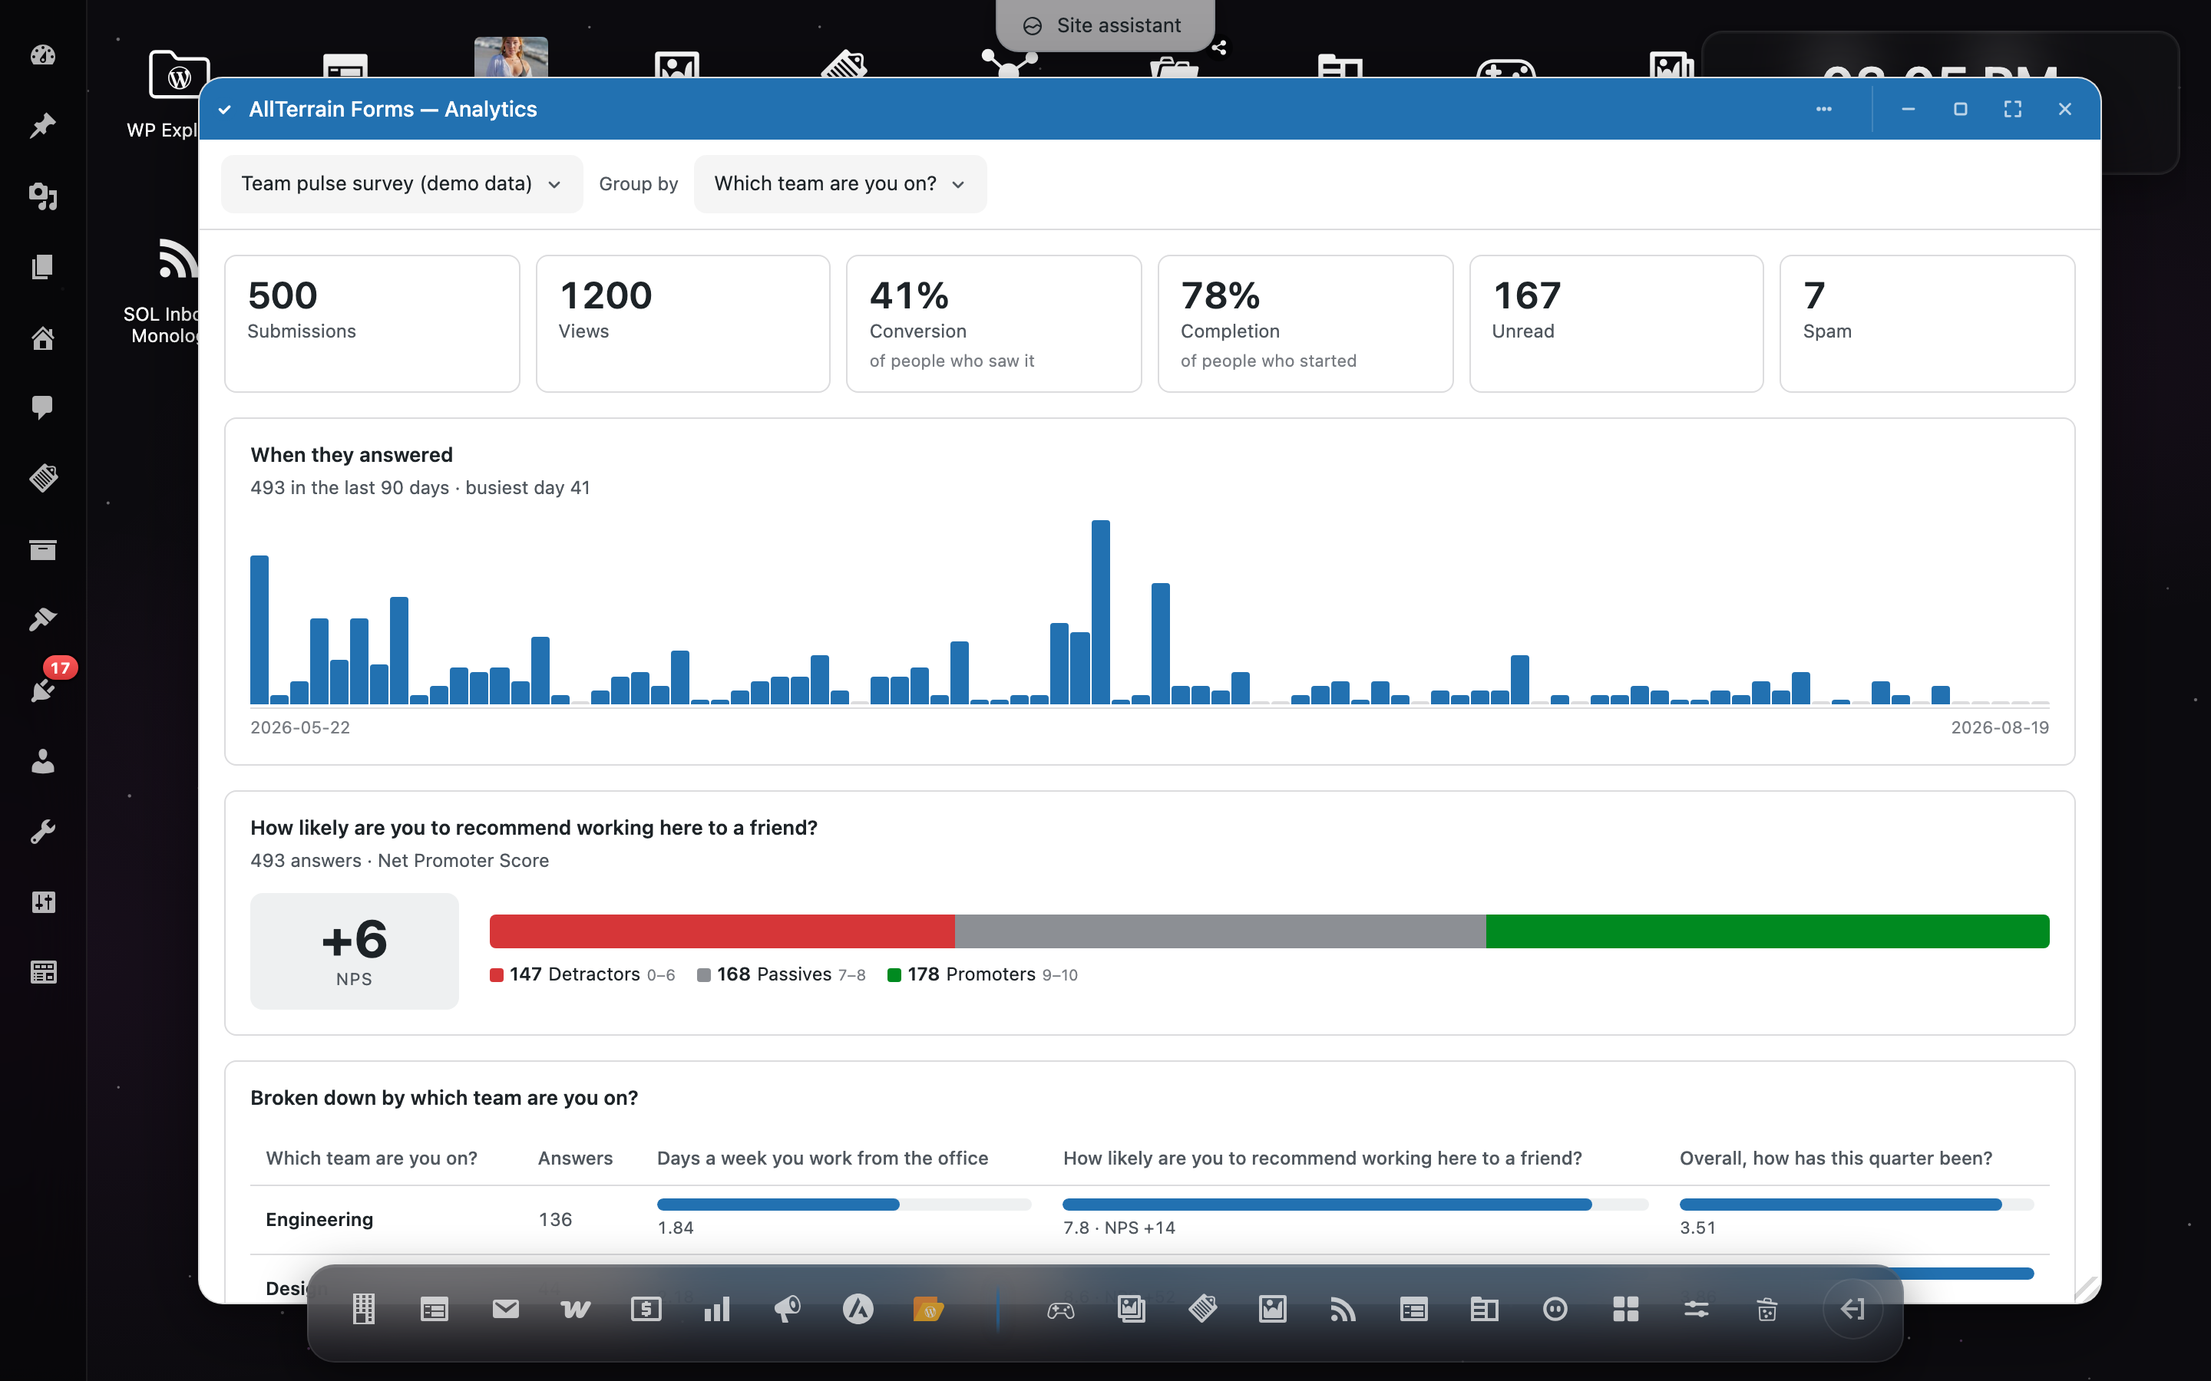Image resolution: width=2211 pixels, height=1381 pixels.
Task: Open Plugins icon with 17 badge
Action: pos(43,690)
